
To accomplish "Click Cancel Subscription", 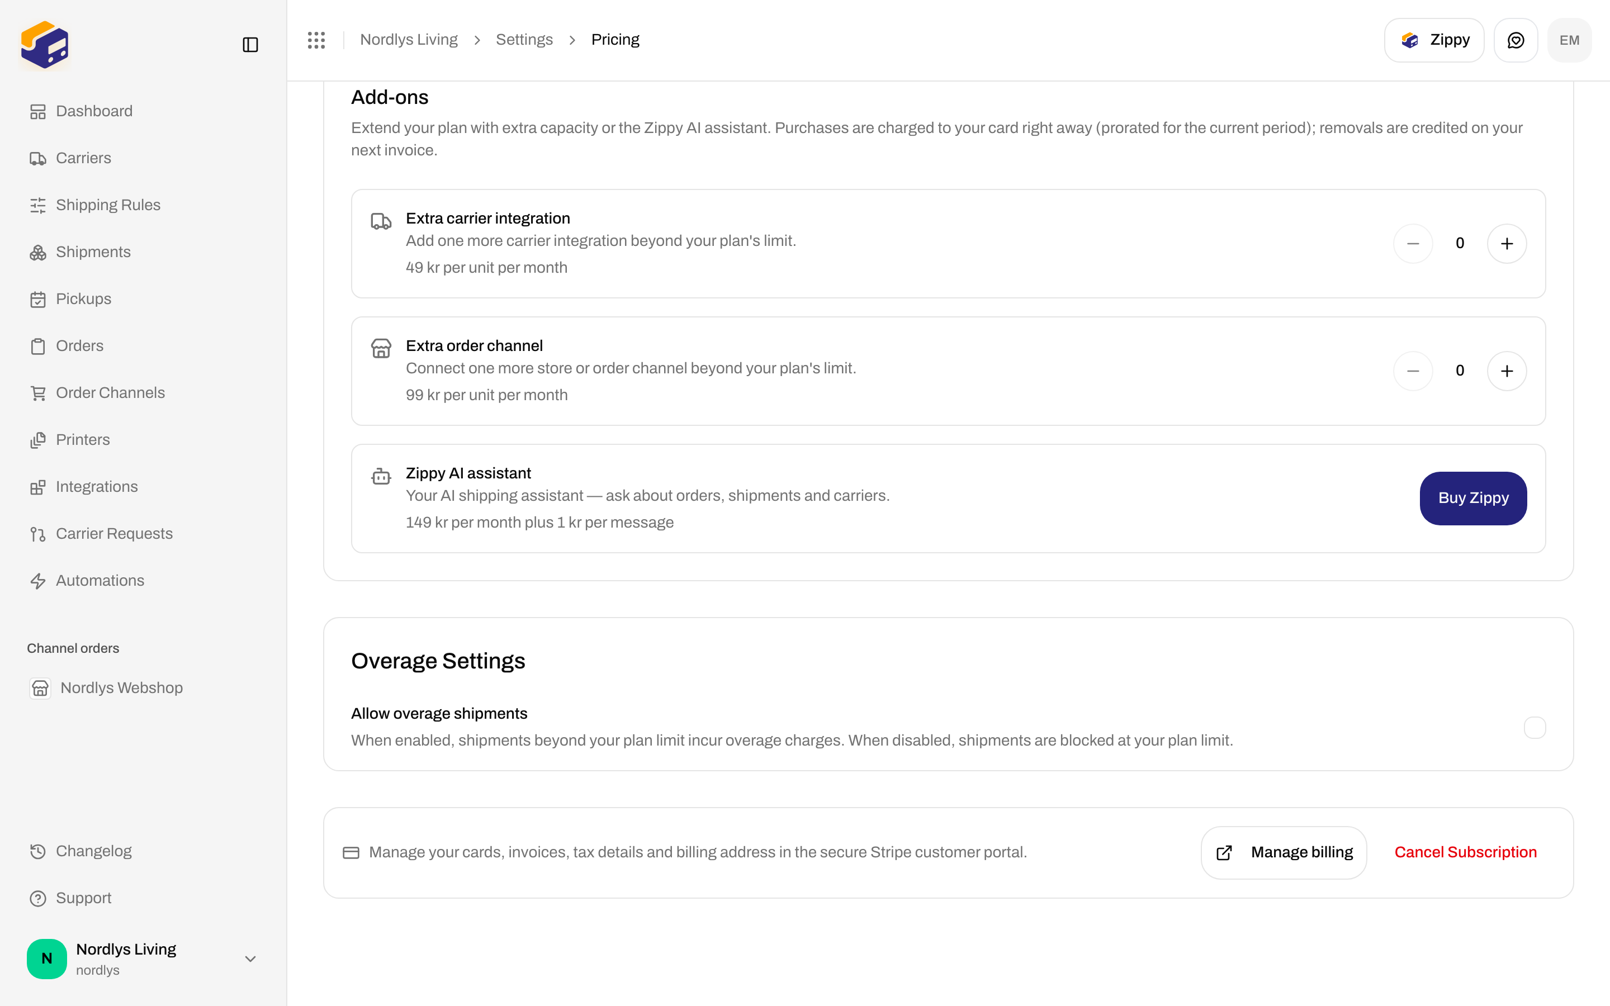I will (1465, 852).
